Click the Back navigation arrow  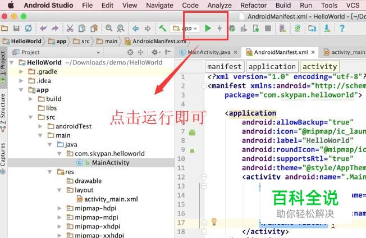tap(135, 29)
